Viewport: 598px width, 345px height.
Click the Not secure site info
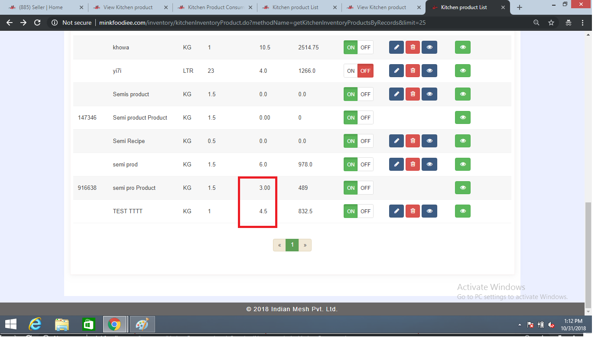click(x=72, y=23)
